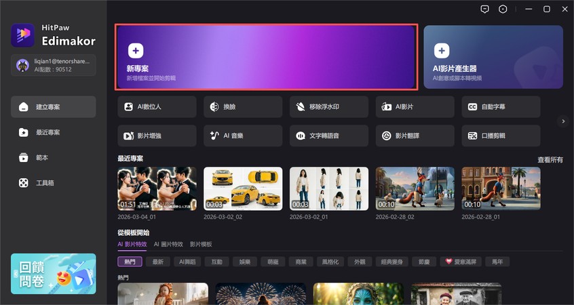Viewport: 574px width, 305px height.
Task: Open the 口播剪輯 tool
Action: click(501, 136)
